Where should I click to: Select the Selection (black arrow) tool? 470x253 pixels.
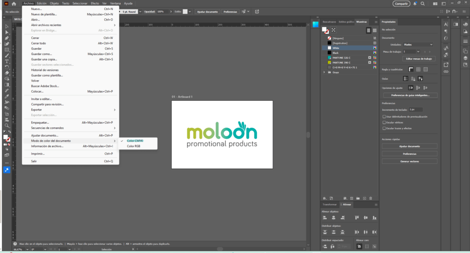[x=7, y=26]
